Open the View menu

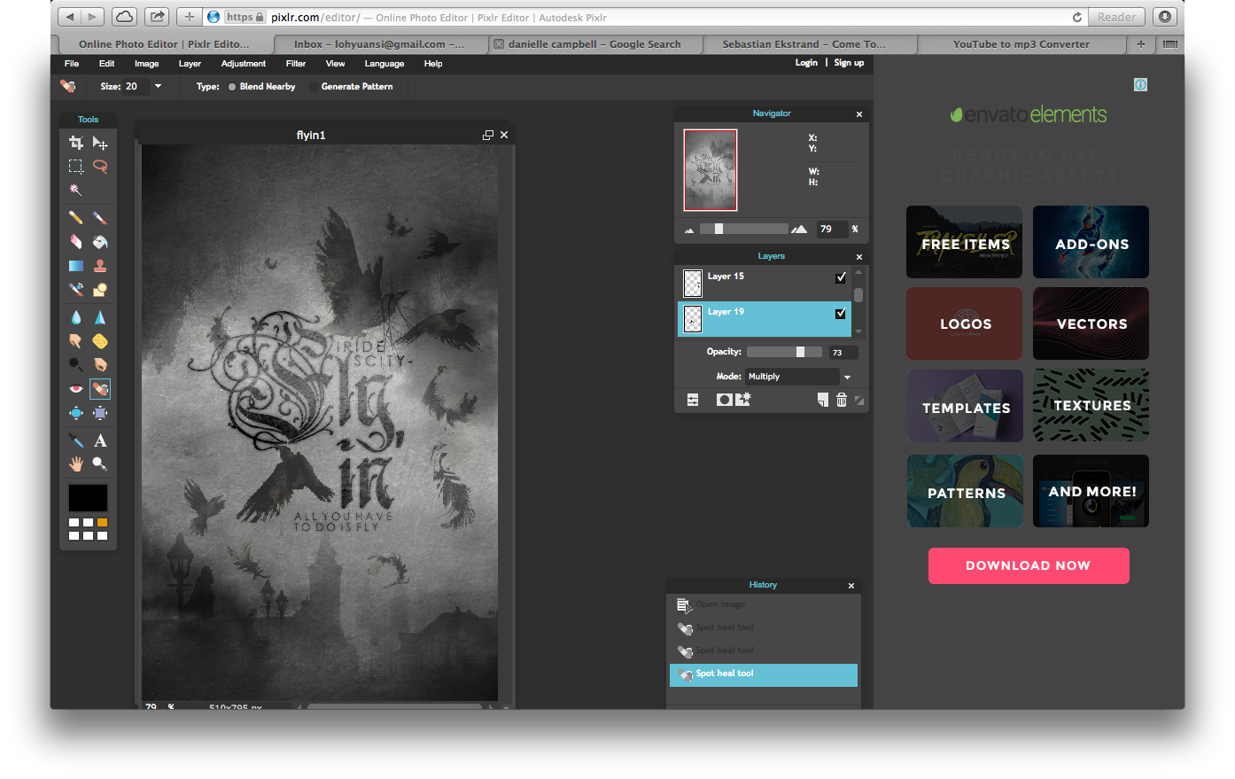335,64
